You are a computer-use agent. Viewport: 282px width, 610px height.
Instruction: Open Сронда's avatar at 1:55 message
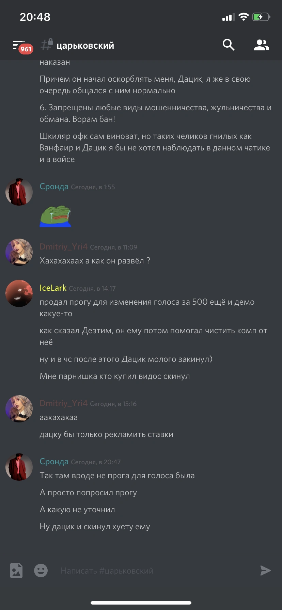coord(19,192)
